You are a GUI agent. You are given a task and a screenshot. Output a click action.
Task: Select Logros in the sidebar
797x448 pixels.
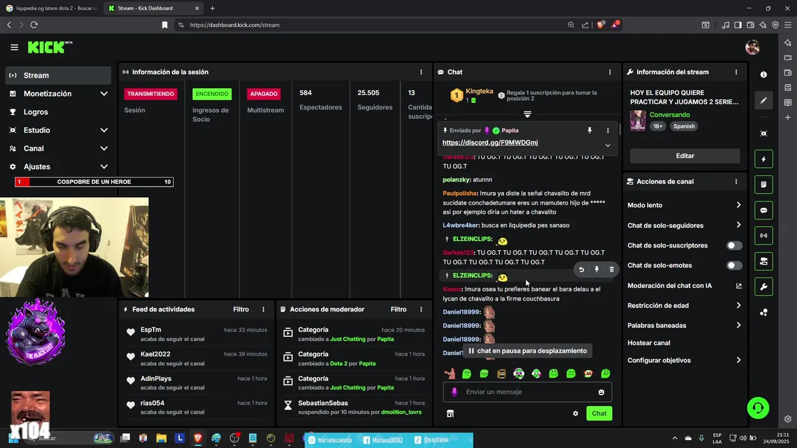coord(59,112)
